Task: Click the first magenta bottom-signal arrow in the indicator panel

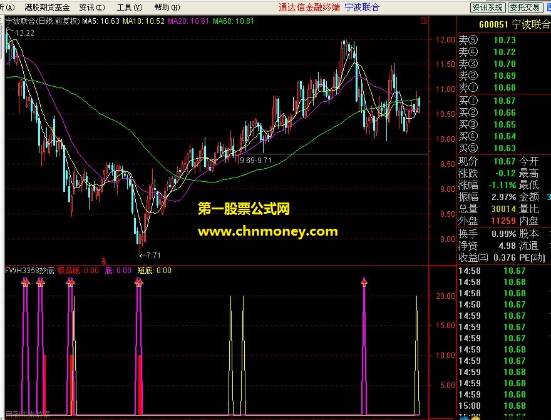Action: click(x=25, y=282)
